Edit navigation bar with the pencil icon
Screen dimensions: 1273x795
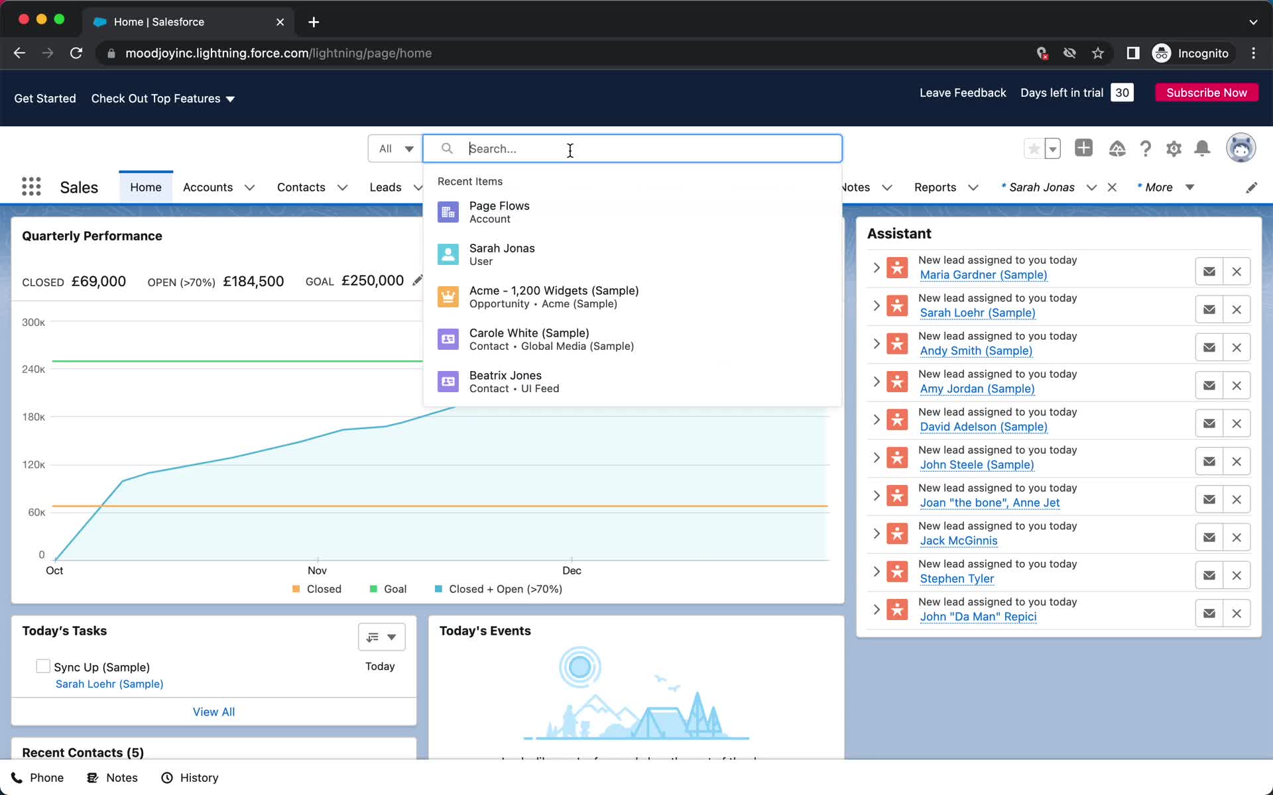(1251, 187)
